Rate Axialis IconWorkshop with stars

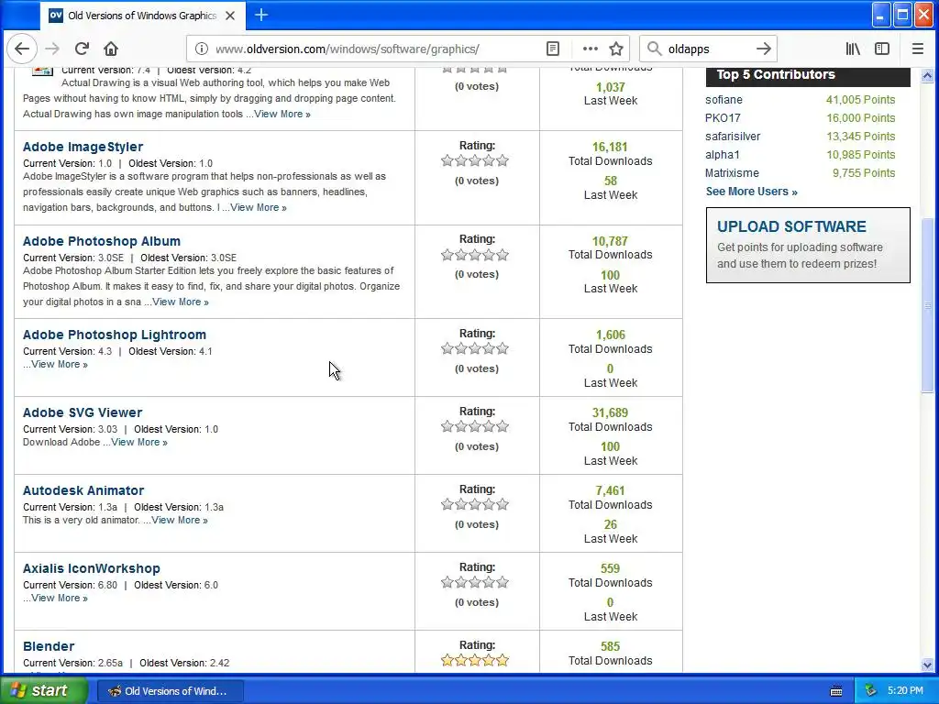(x=475, y=582)
